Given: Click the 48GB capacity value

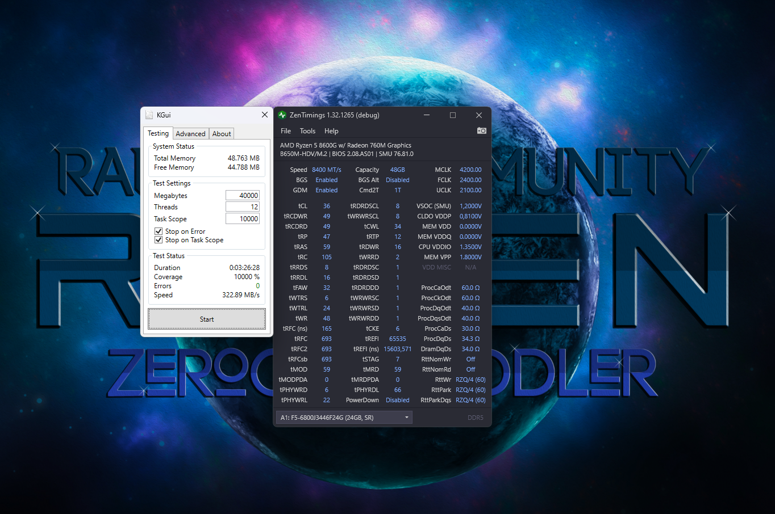Looking at the screenshot, I should point(398,170).
